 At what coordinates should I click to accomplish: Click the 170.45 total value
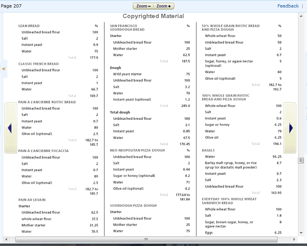(185, 144)
